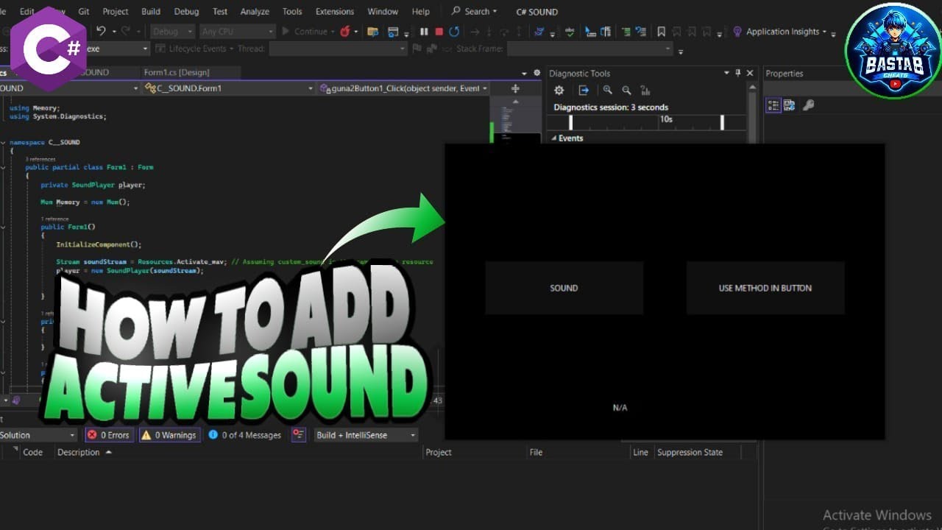Click the SOUND button in the form

564,288
